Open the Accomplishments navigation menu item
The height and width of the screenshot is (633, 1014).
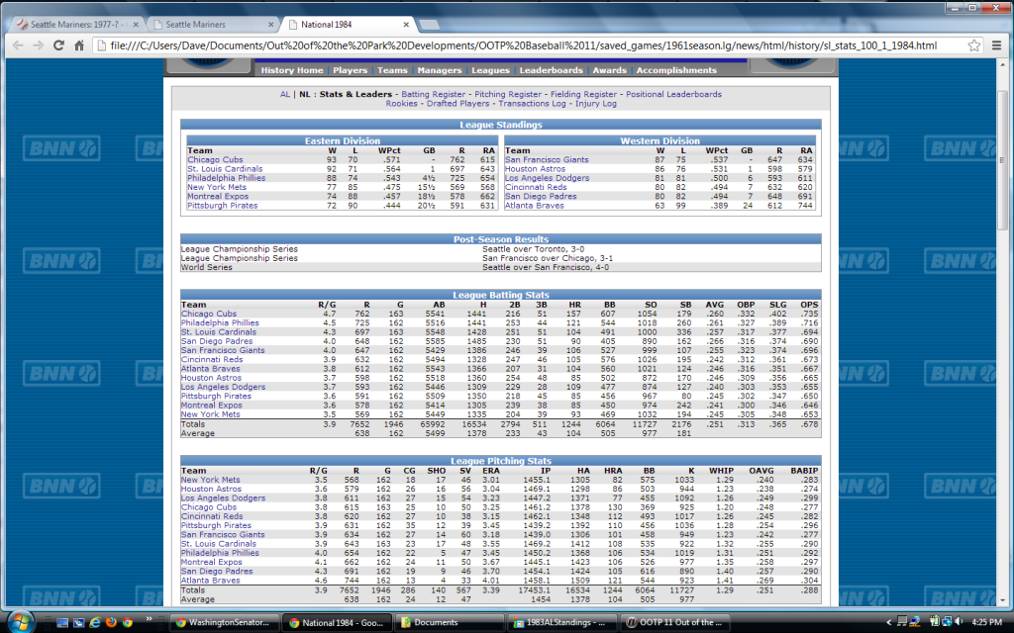pyautogui.click(x=676, y=70)
